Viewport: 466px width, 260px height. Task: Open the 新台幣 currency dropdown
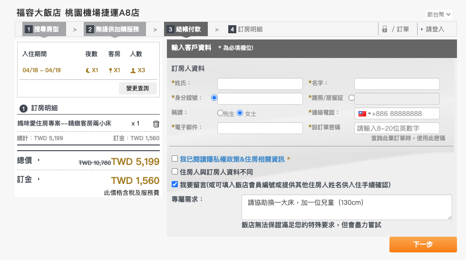(x=439, y=14)
